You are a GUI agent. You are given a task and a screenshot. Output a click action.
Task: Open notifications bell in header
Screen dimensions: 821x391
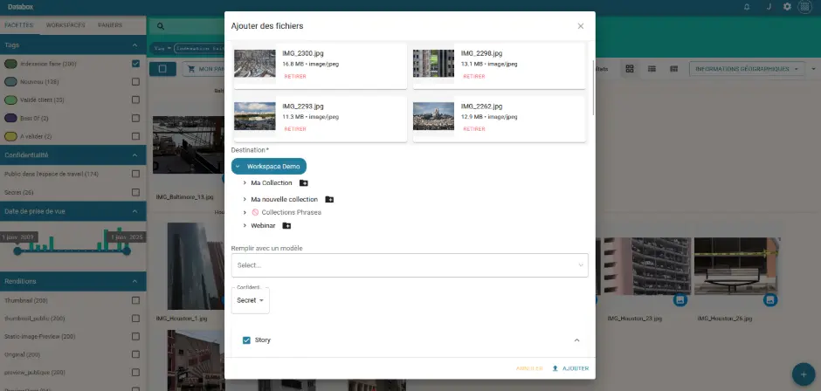click(746, 7)
